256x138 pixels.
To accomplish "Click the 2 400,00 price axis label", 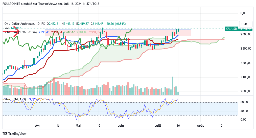I will 246,34.
